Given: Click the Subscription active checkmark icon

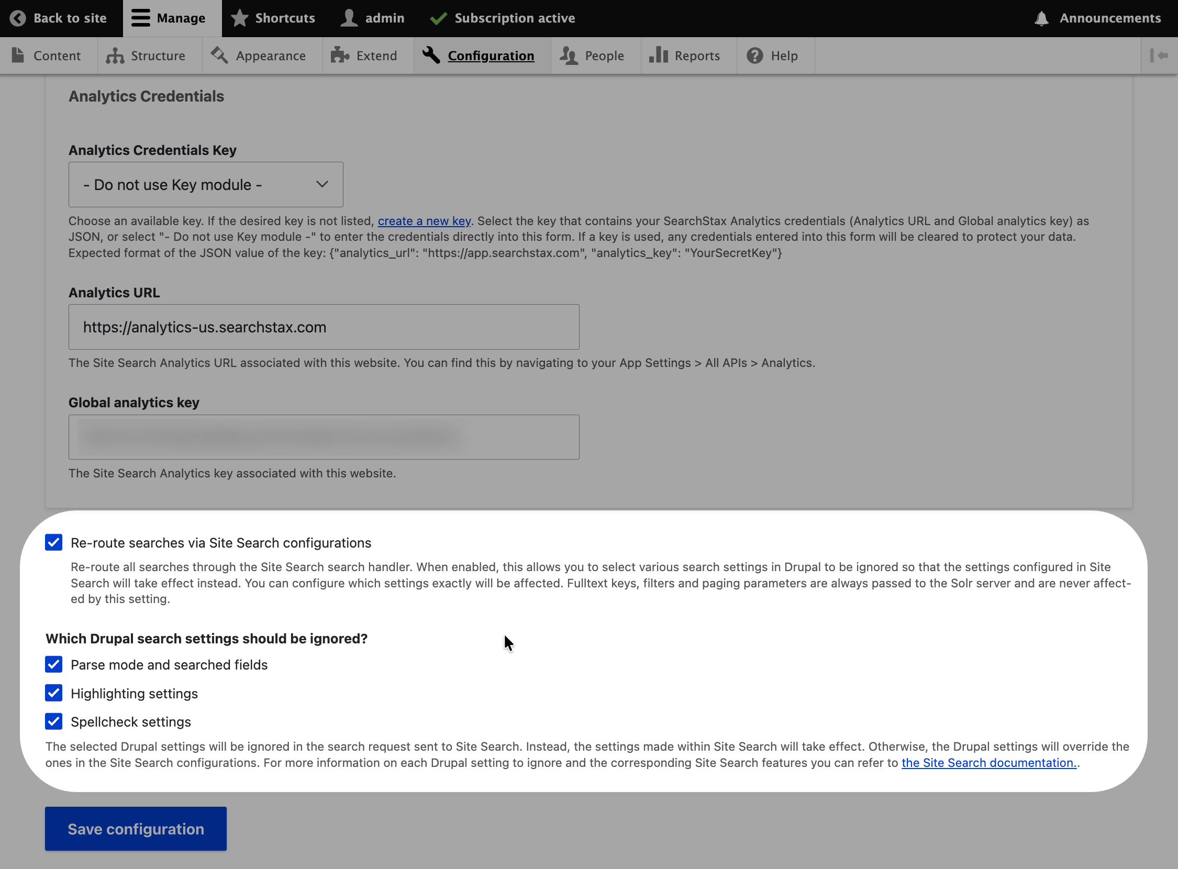Looking at the screenshot, I should (x=438, y=18).
